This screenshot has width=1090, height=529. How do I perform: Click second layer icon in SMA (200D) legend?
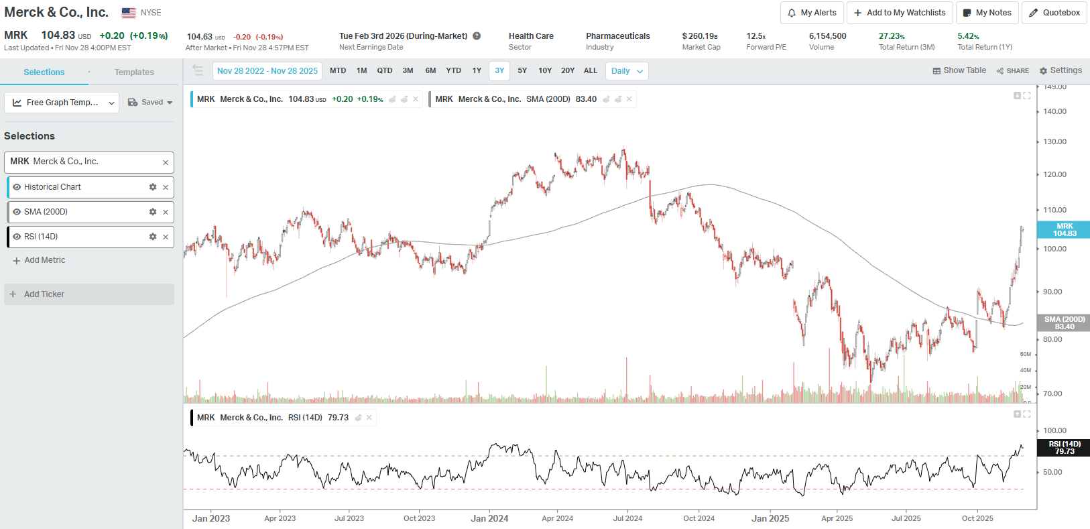point(618,99)
